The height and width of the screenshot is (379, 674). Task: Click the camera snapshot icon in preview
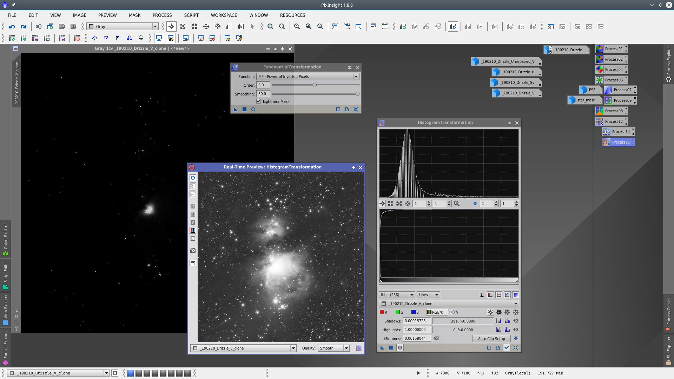click(x=193, y=250)
